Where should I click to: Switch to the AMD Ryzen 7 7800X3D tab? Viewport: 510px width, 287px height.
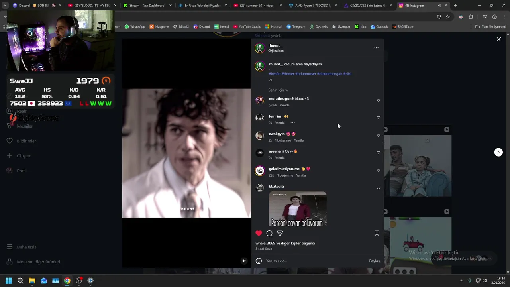pos(313,6)
